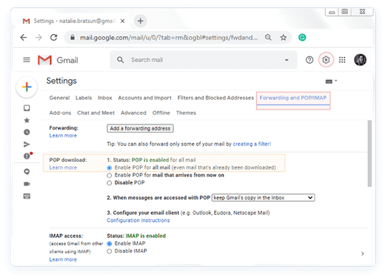Screen dimensions: 386x279
Task: Open the input tools dropdown next to Settings
Action: pyautogui.click(x=331, y=81)
